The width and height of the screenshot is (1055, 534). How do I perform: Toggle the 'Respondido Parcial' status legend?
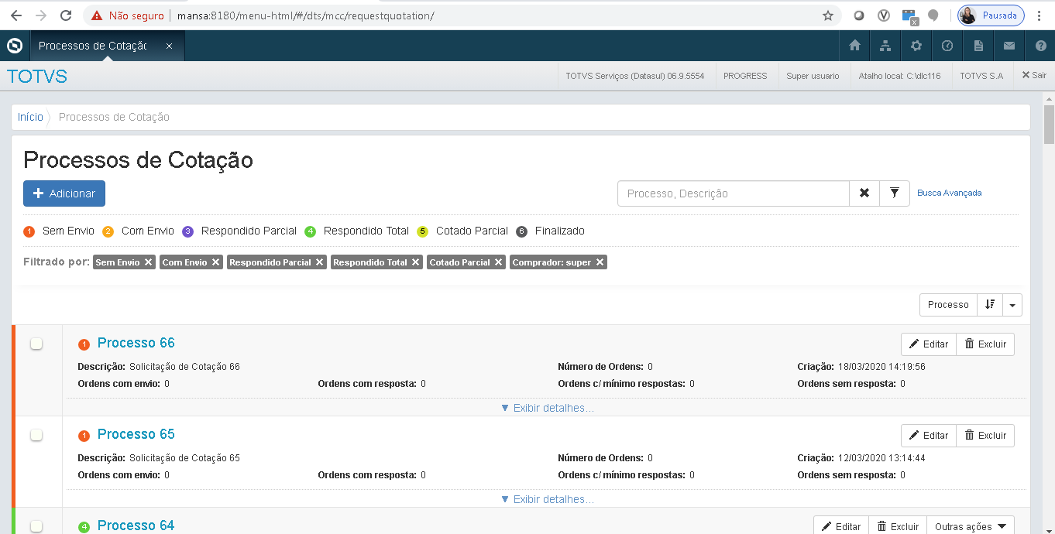point(240,231)
